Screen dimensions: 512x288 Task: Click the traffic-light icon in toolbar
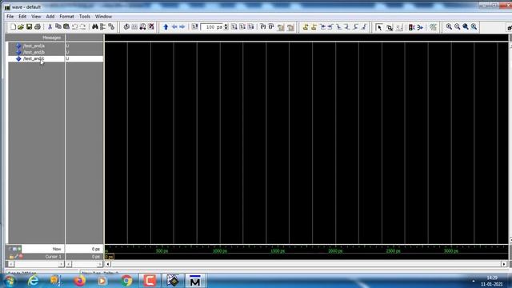point(412,27)
